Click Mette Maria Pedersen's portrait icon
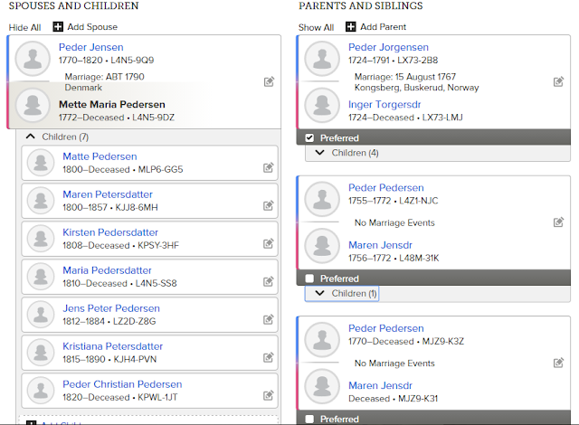 33,105
